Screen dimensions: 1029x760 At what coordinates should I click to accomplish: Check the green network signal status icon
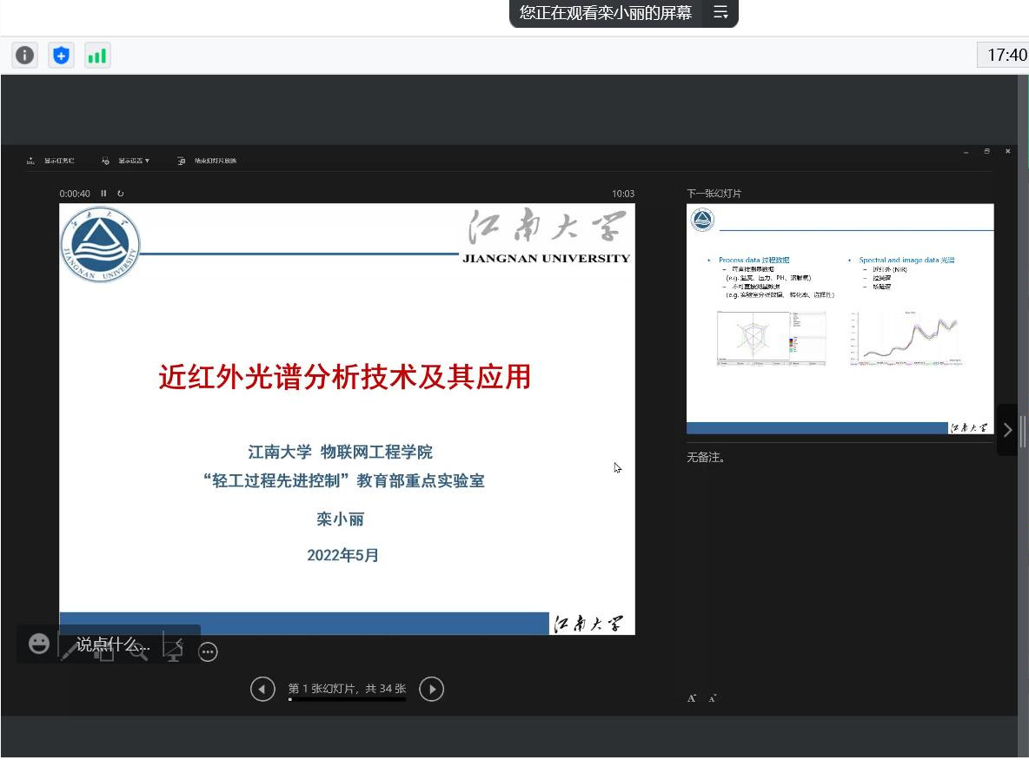pos(97,56)
